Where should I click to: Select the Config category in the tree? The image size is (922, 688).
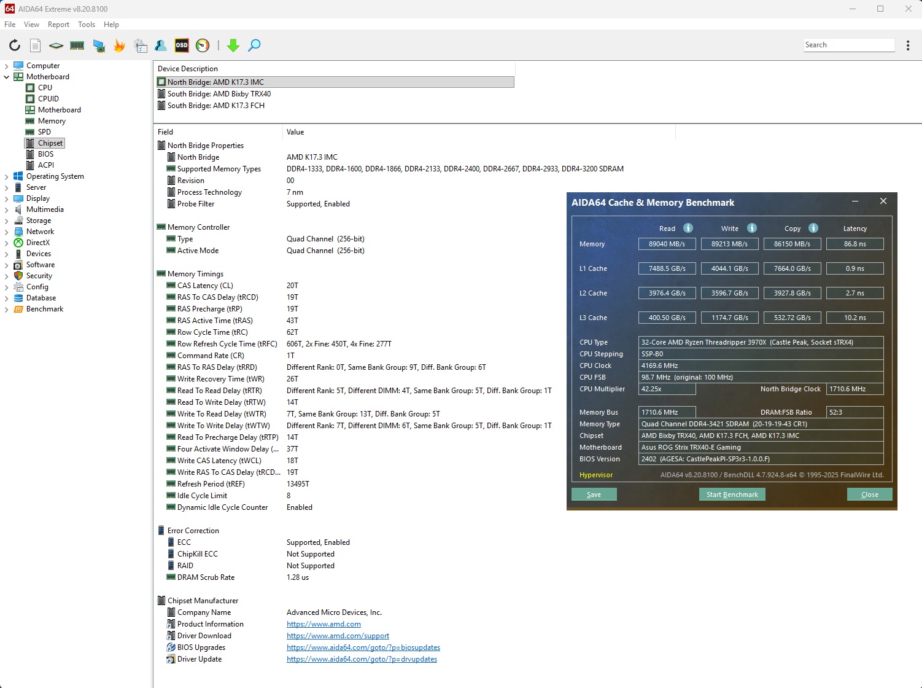[x=37, y=287]
